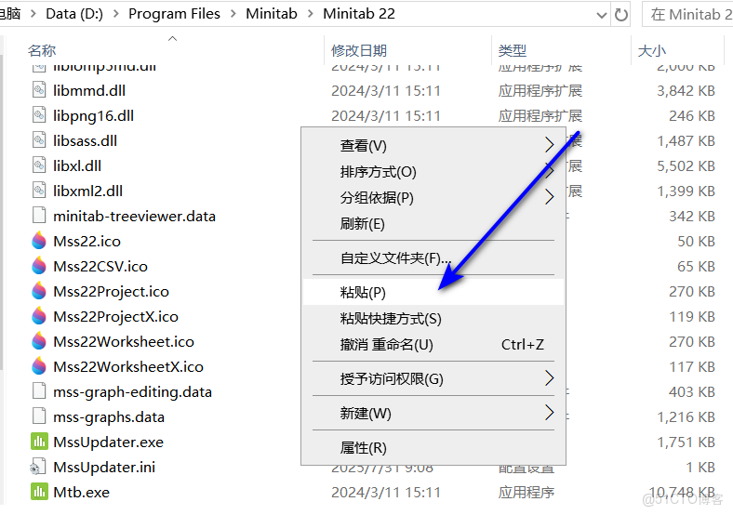The image size is (733, 515).
Task: Expand the 查看(V) submenu arrow
Action: point(549,145)
